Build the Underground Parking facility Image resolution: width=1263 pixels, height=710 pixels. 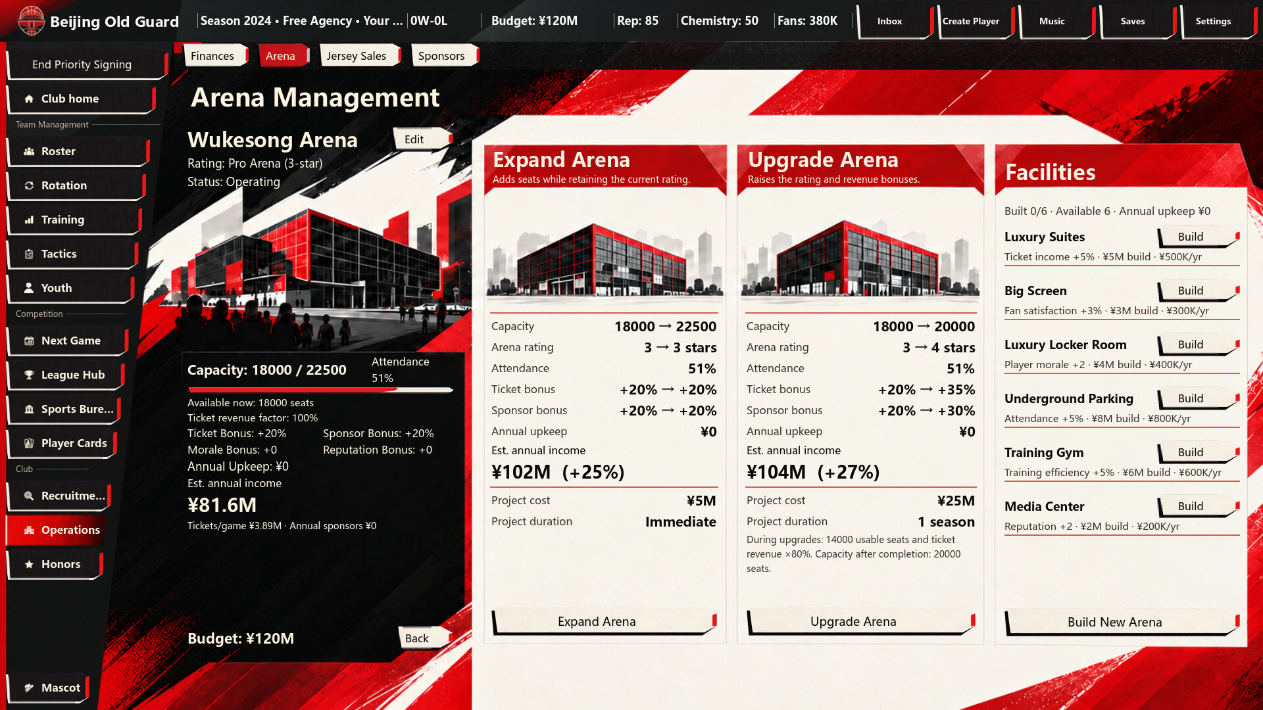click(x=1198, y=398)
